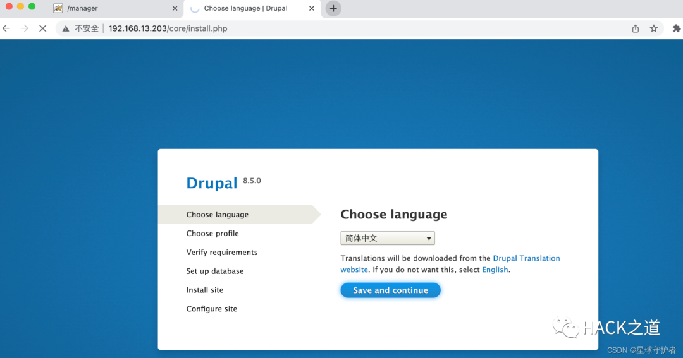
Task: Click the yellow macOS minimize button
Action: [20, 6]
